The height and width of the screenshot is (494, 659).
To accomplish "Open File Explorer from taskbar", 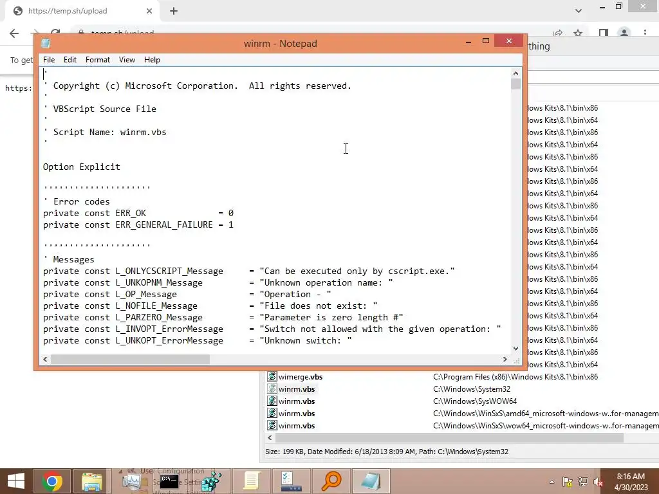I will tap(92, 481).
